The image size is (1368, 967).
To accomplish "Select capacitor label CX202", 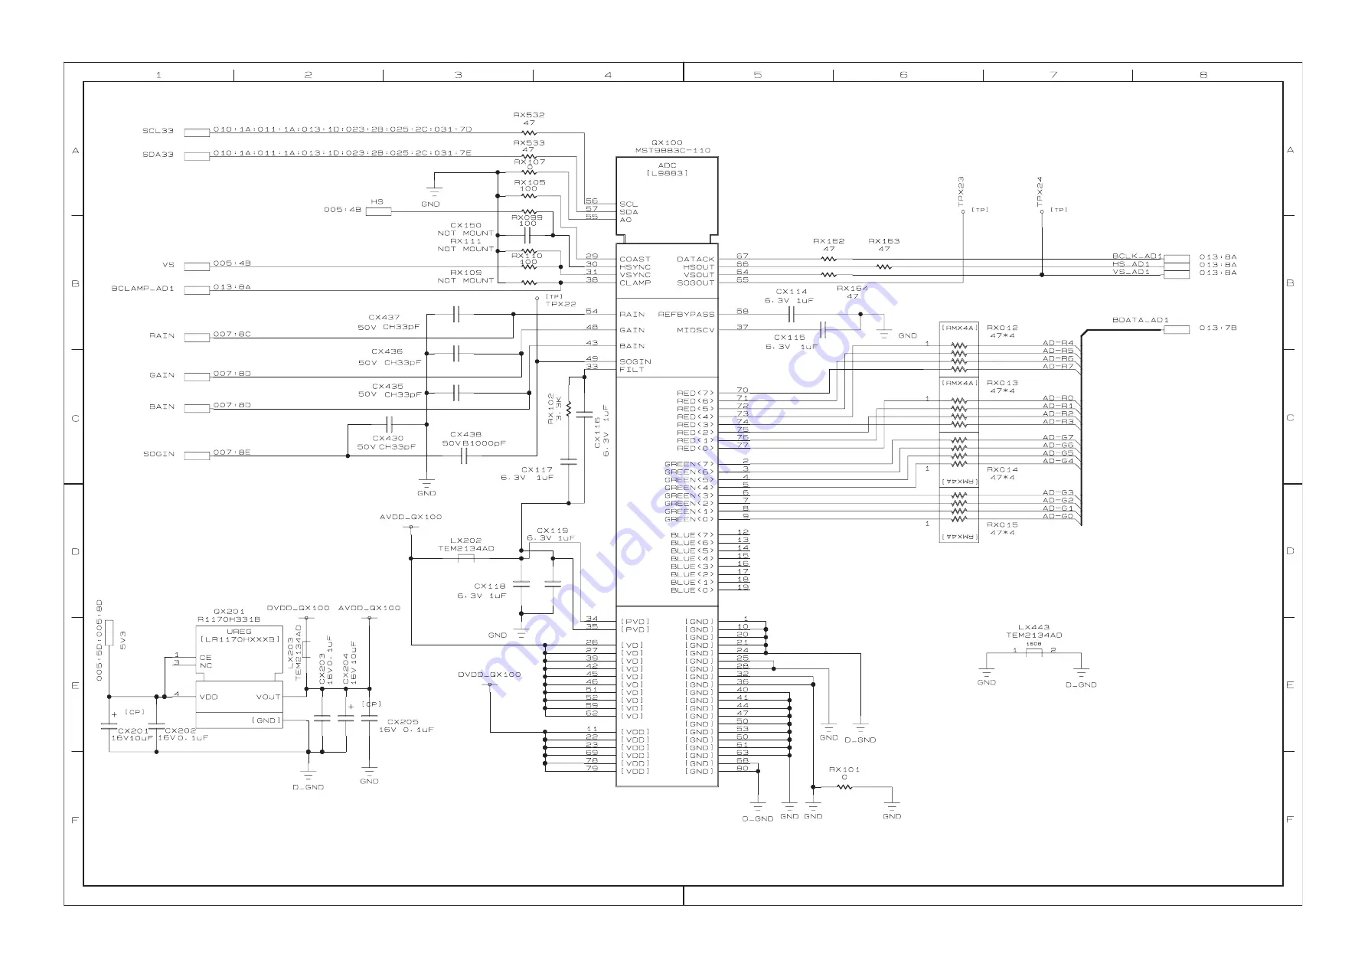I will pos(181,730).
